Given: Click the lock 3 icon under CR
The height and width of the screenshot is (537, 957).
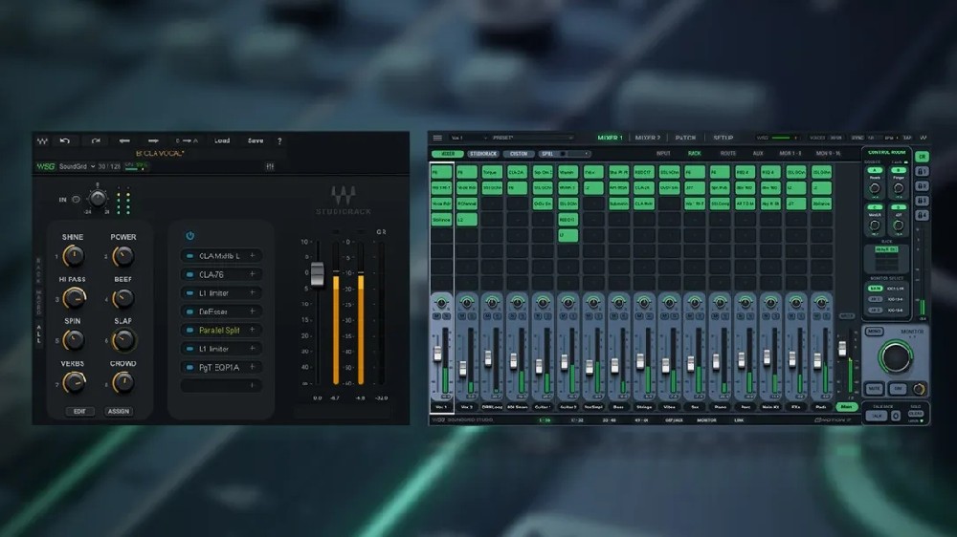Looking at the screenshot, I should 923,201.
